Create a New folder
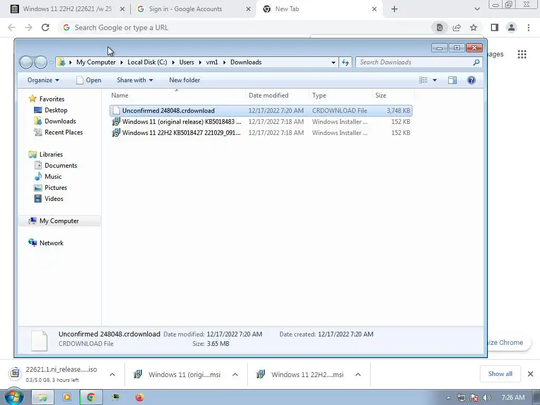This screenshot has width=540, height=405. coord(184,80)
